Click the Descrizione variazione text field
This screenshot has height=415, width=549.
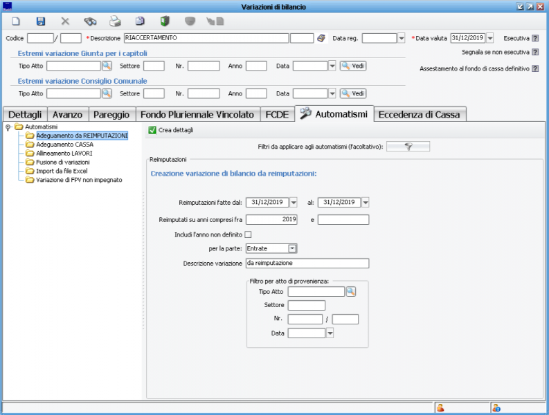pos(307,264)
